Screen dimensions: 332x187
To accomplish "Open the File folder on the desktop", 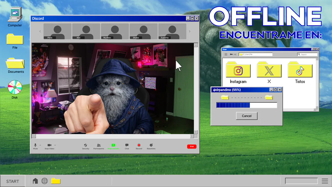I will point(15,41).
